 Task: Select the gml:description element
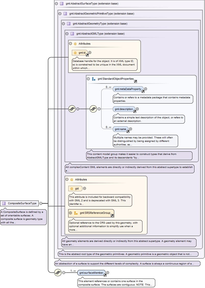tap(124, 109)
